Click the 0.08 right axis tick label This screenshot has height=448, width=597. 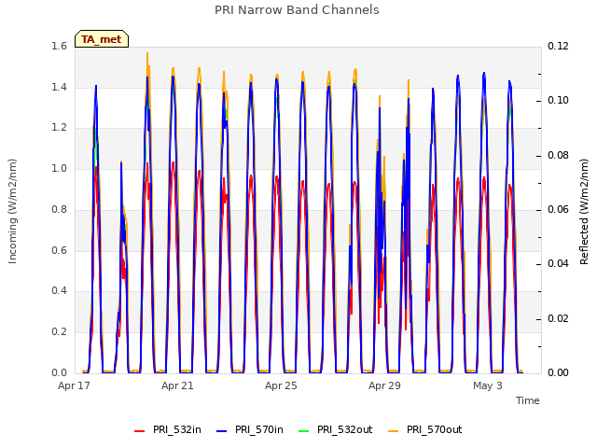(558, 156)
